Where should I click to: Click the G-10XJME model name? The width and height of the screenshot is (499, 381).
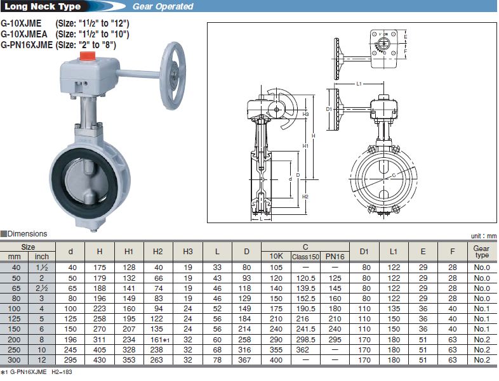21,24
